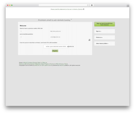The height and width of the screenshot is (114, 135).
Task: Open the Contact footer link
Action: 30,63
